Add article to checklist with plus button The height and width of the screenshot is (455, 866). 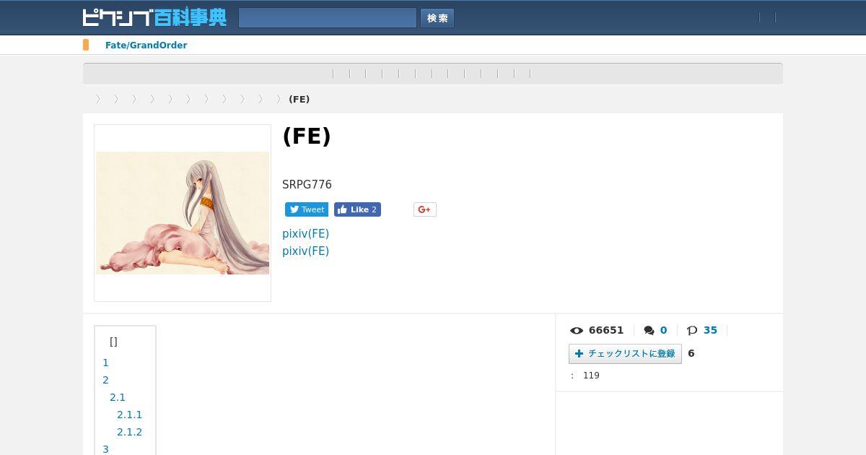[x=625, y=354]
